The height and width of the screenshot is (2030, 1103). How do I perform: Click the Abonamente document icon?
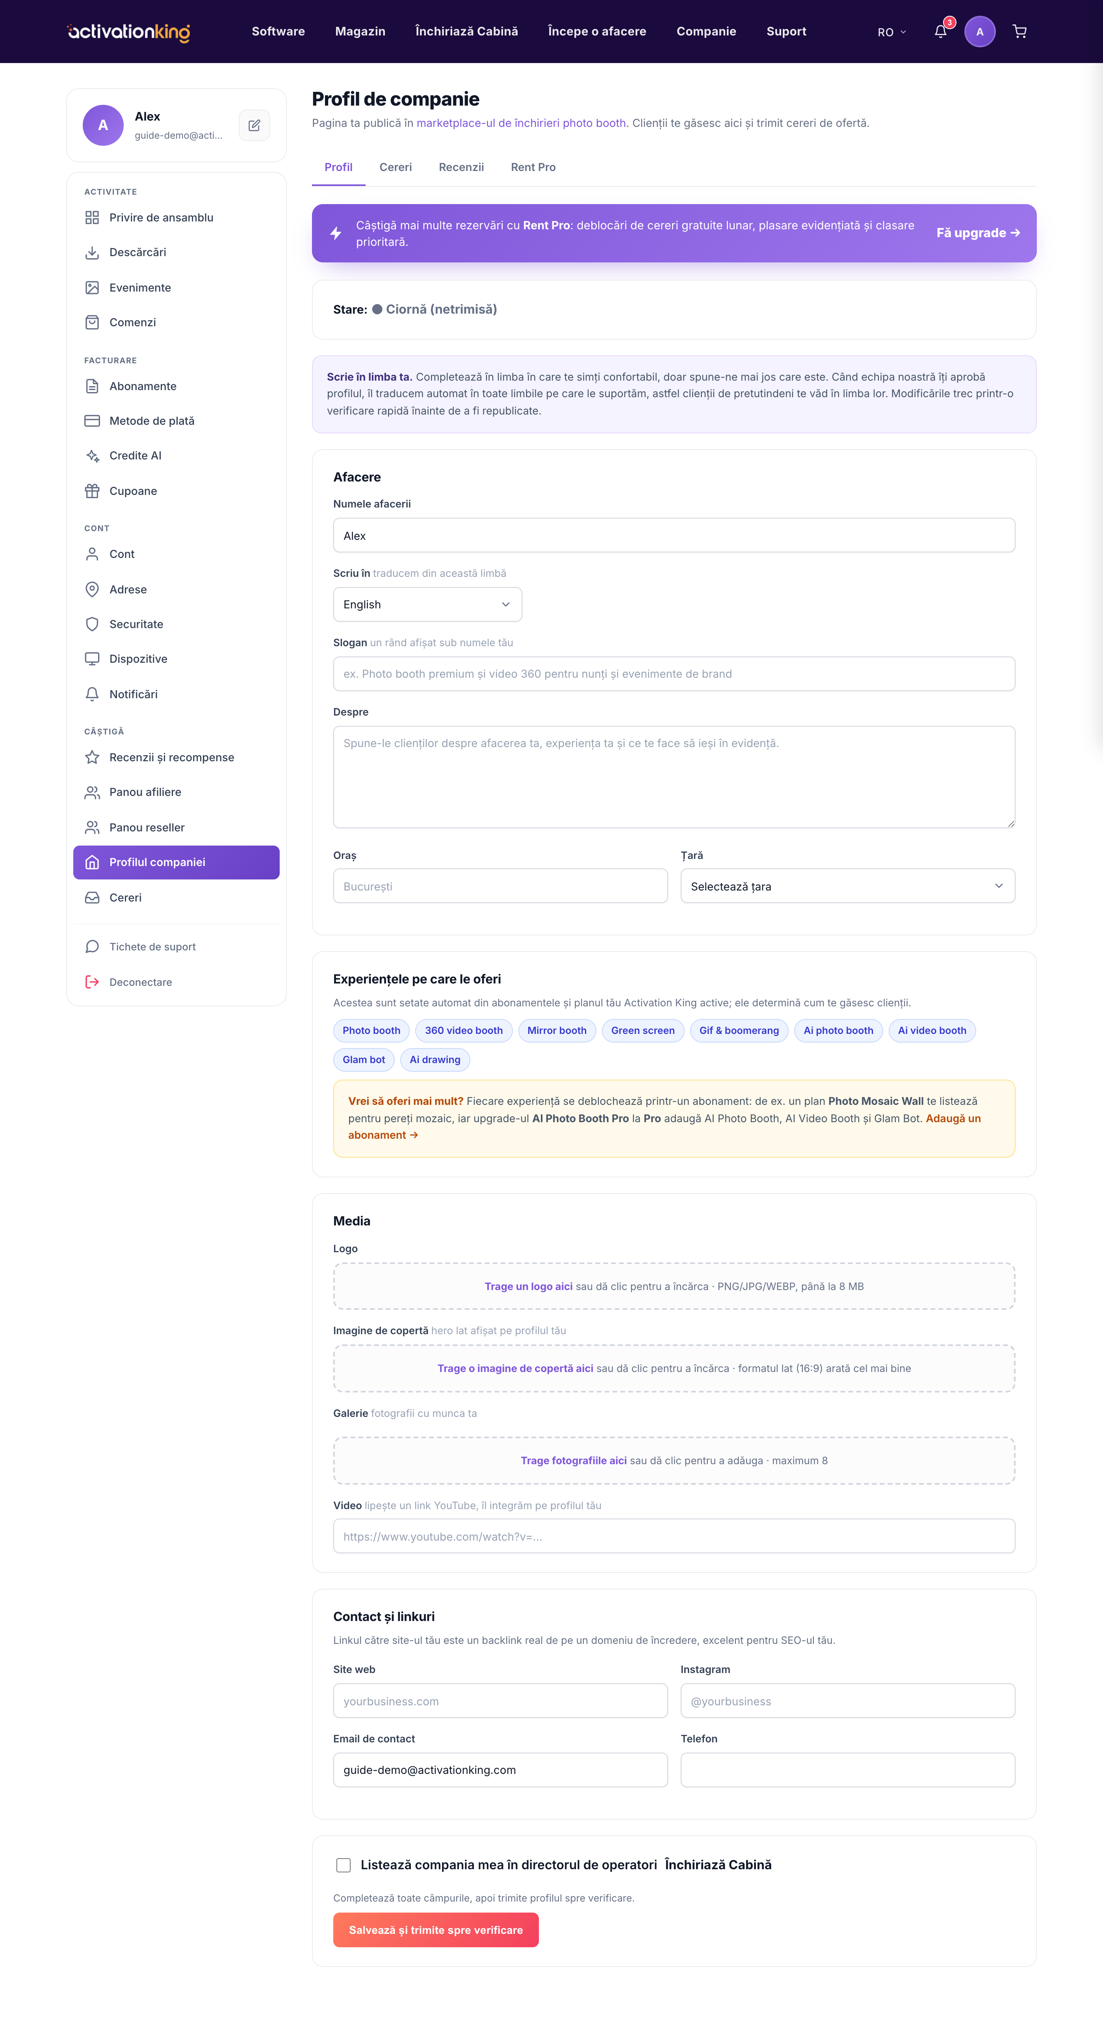[92, 386]
